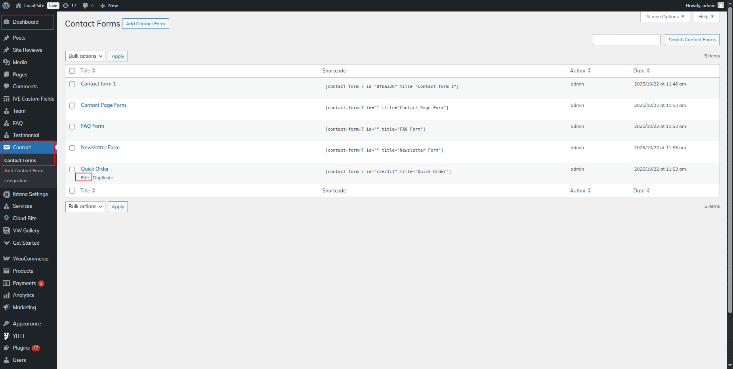Click the search contact forms input field
733x369 pixels.
626,40
